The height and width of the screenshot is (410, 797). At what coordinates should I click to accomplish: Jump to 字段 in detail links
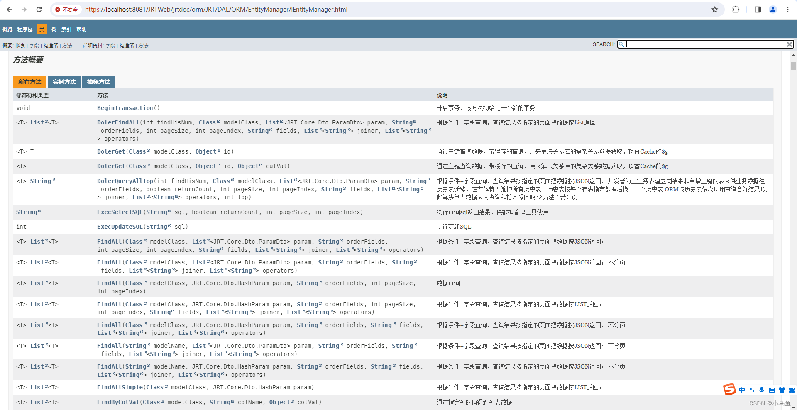click(110, 46)
